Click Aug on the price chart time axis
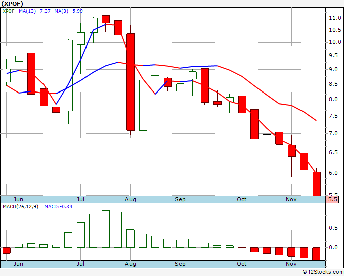This screenshot has width=344, height=276. click(x=131, y=199)
